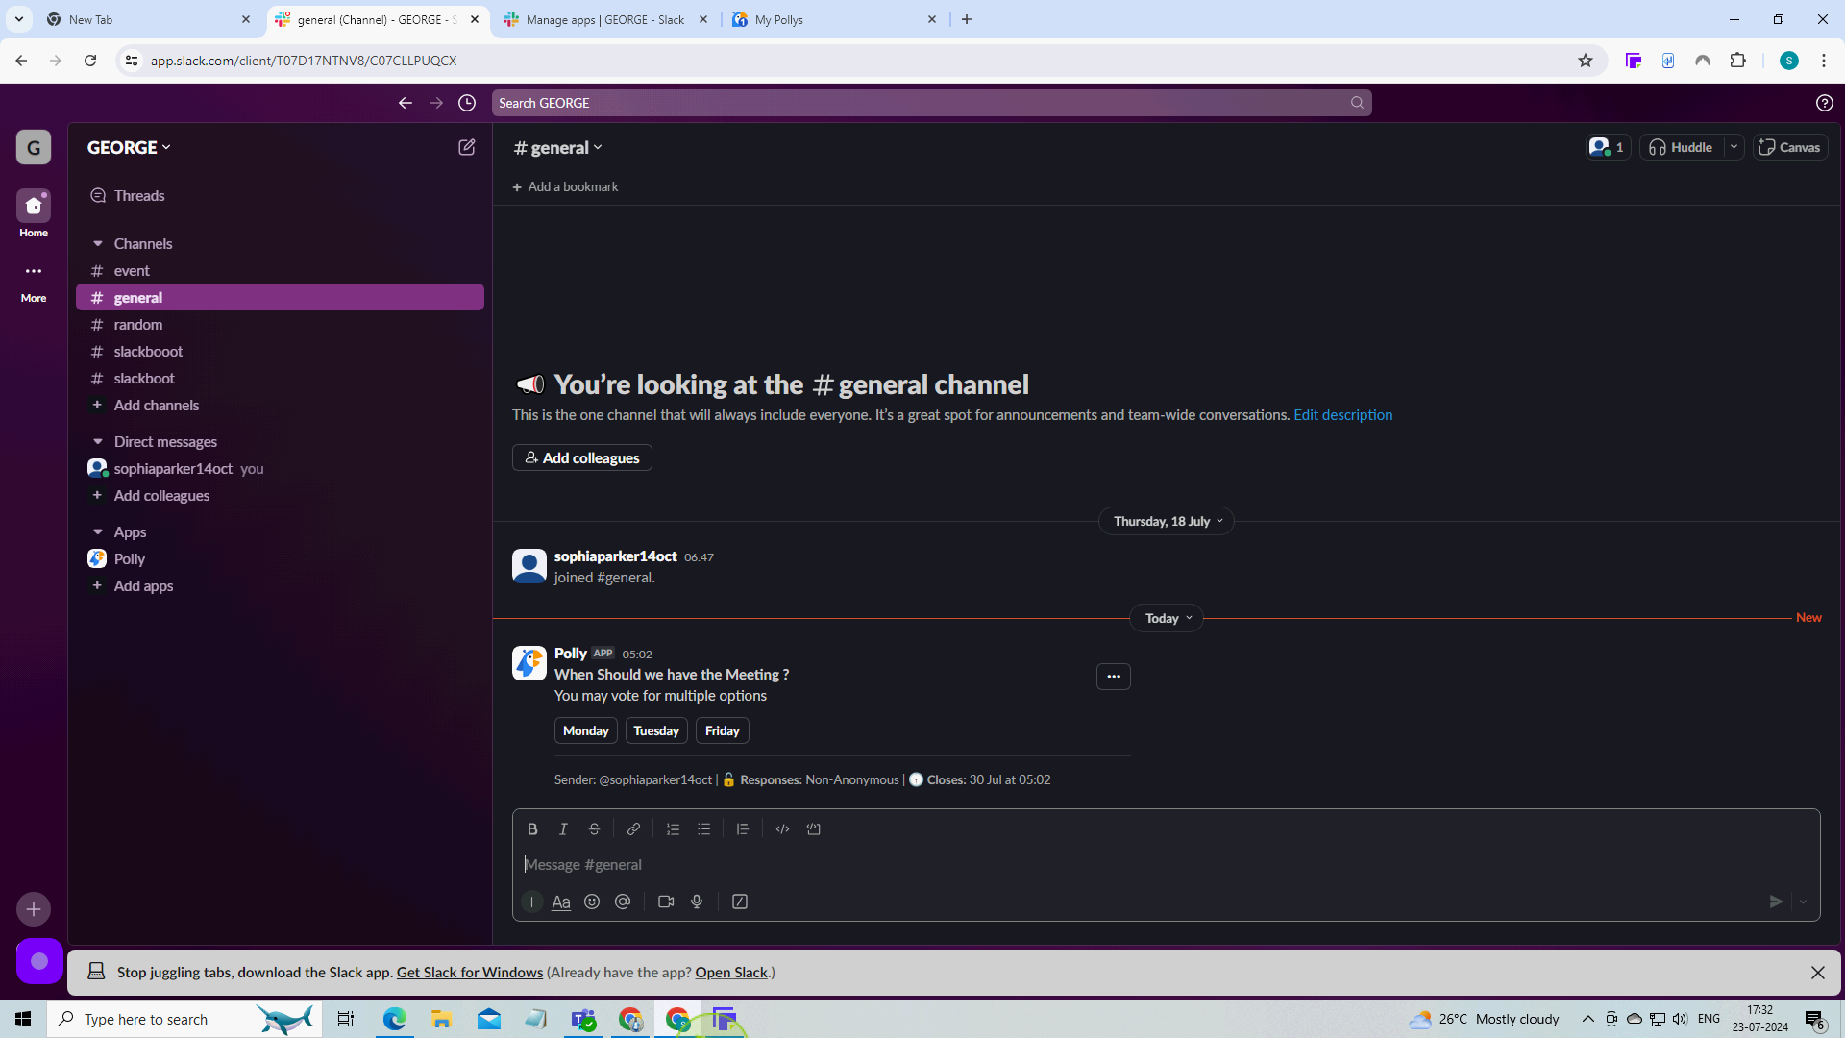This screenshot has width=1845, height=1038.
Task: Collapse the Apps section
Action: [x=98, y=531]
